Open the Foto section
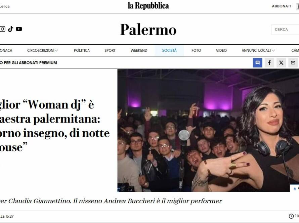The height and width of the screenshot is (223, 299). pyautogui.click(x=196, y=50)
